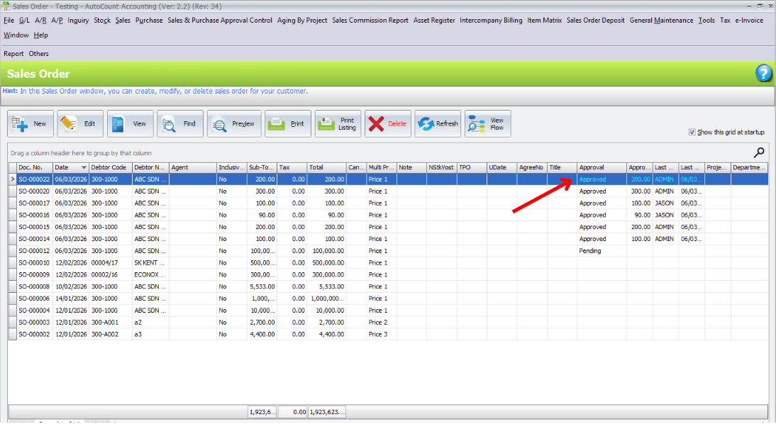Click the grid search magnifier icon
Image resolution: width=776 pixels, height=424 pixels.
click(x=759, y=152)
